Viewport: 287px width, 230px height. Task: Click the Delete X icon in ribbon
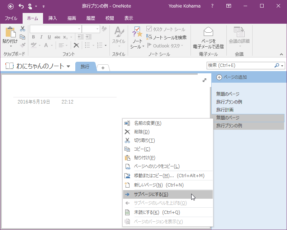click(76, 45)
